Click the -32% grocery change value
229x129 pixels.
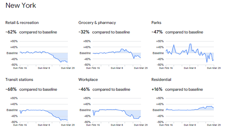pos(84,32)
